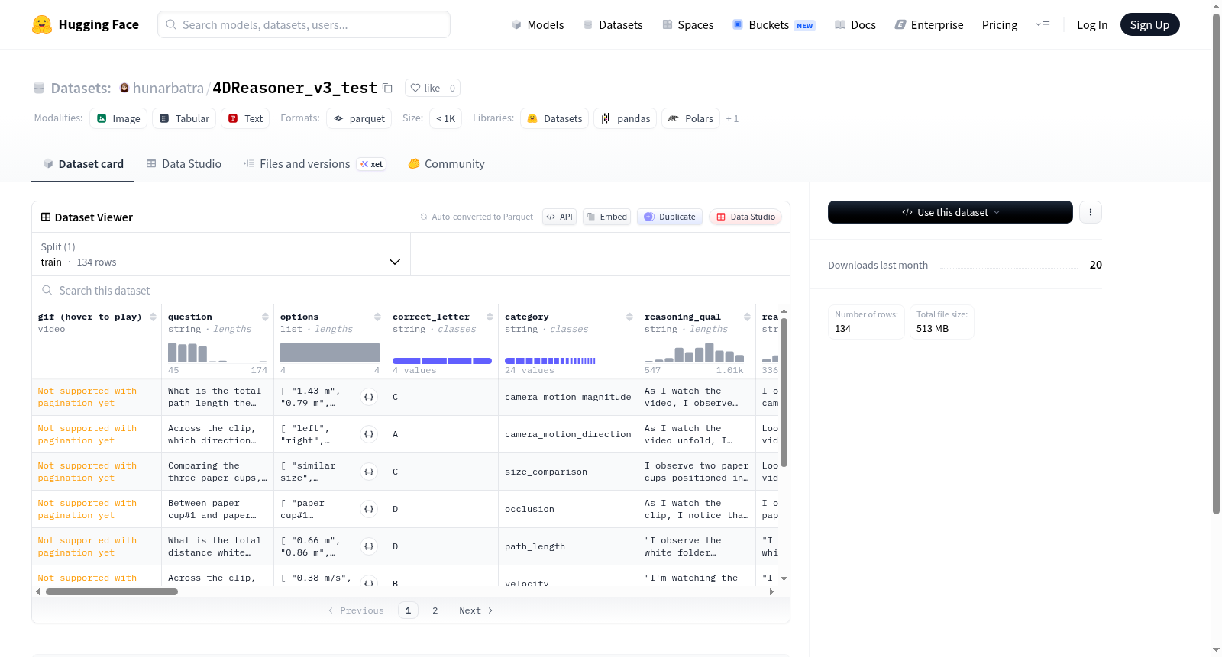Select the camera_motion_magnitude cell
Screen dimensions: 1222x657
[x=567, y=397]
